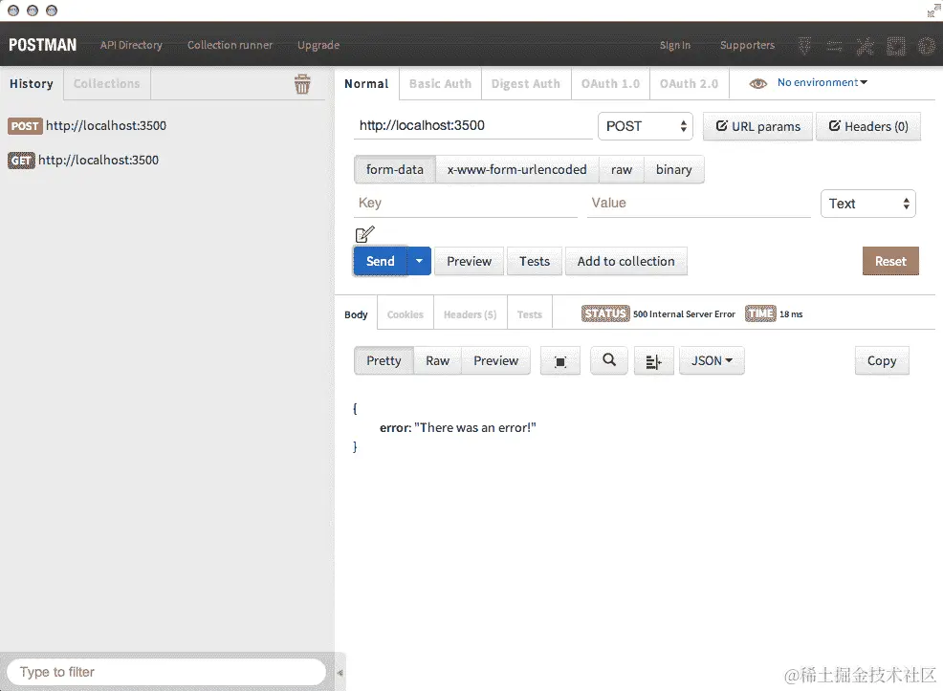Image resolution: width=943 pixels, height=691 pixels.
Task: Open settings via the wrench icon
Action: (866, 46)
